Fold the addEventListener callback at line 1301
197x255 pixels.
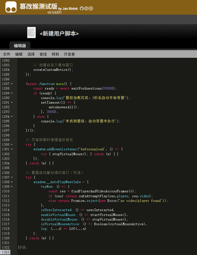(12, 149)
